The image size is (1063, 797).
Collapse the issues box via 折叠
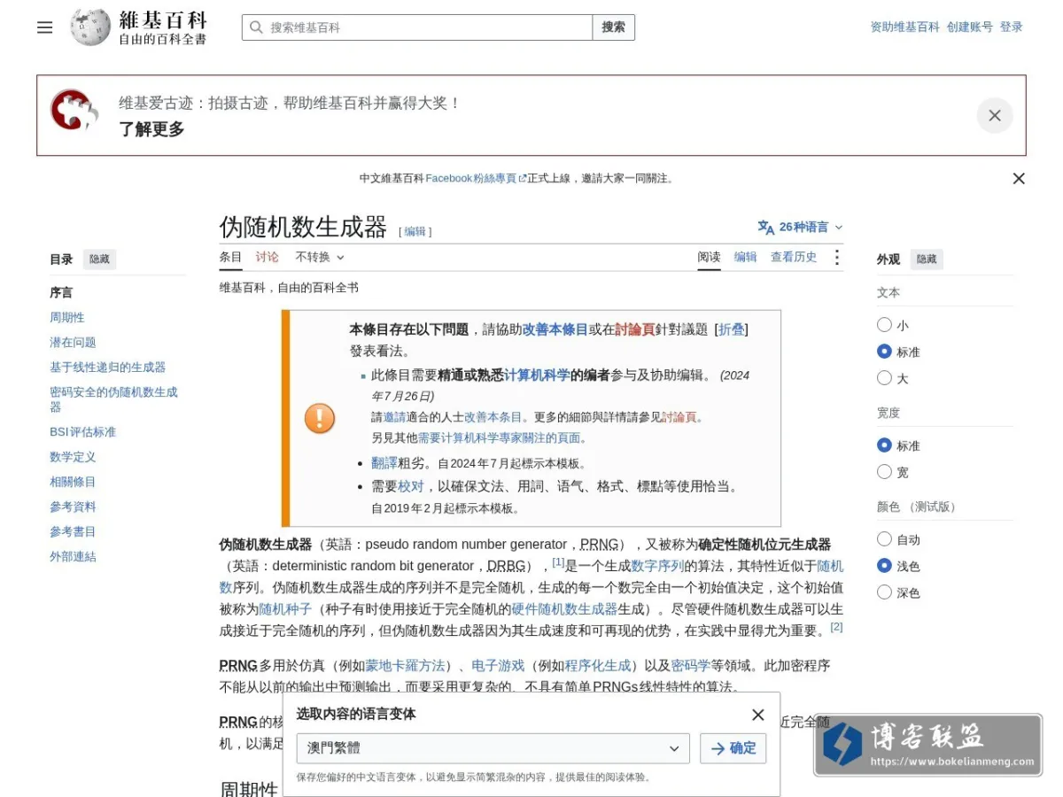[731, 329]
